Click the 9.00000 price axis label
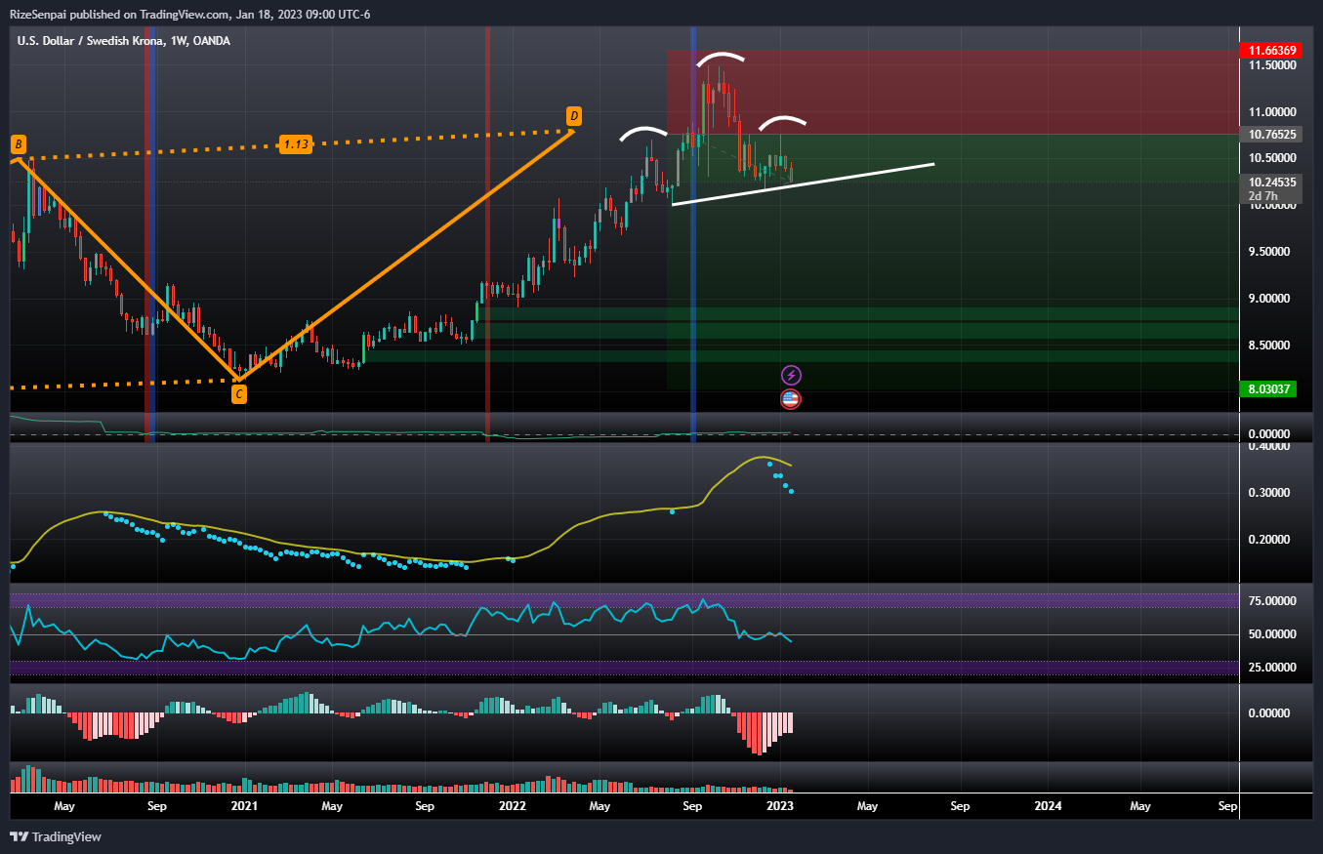This screenshot has width=1323, height=854. pyautogui.click(x=1270, y=299)
